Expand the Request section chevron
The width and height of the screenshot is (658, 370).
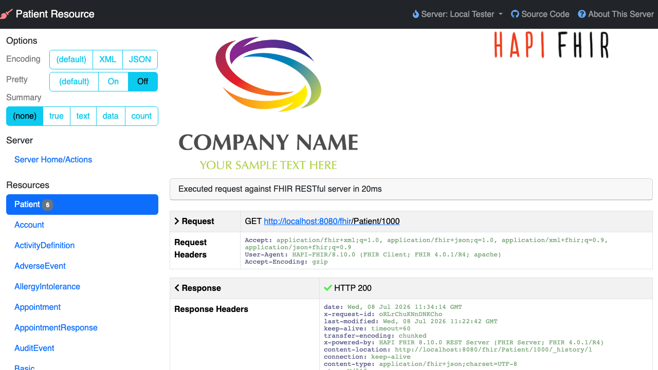click(177, 221)
